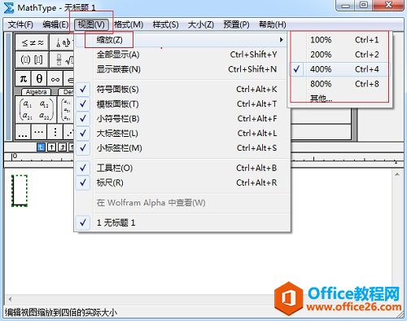Toggle 标尺(R) ruler visibility
Viewport: 407px width, 321px height.
tap(182, 182)
